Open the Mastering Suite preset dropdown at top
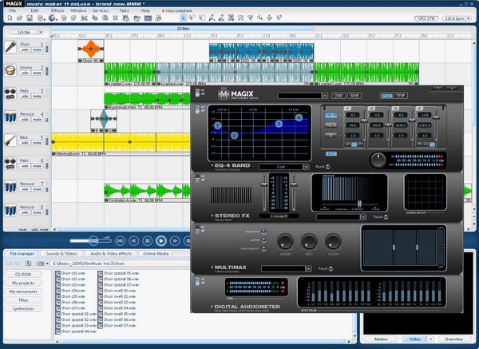 [x=325, y=96]
